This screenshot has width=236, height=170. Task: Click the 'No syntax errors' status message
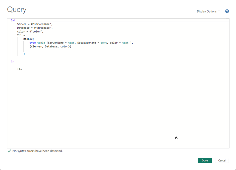pyautogui.click(x=37, y=151)
